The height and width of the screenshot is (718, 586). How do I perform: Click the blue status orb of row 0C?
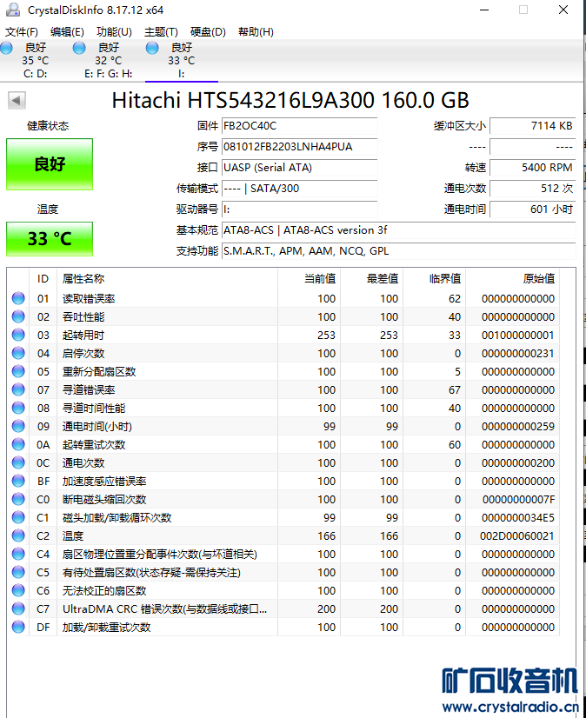click(x=18, y=462)
